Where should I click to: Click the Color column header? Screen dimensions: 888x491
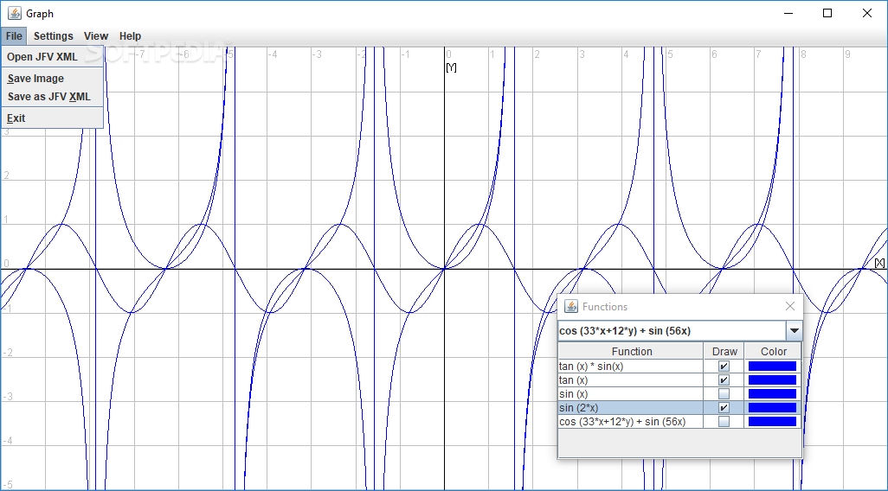[773, 351]
